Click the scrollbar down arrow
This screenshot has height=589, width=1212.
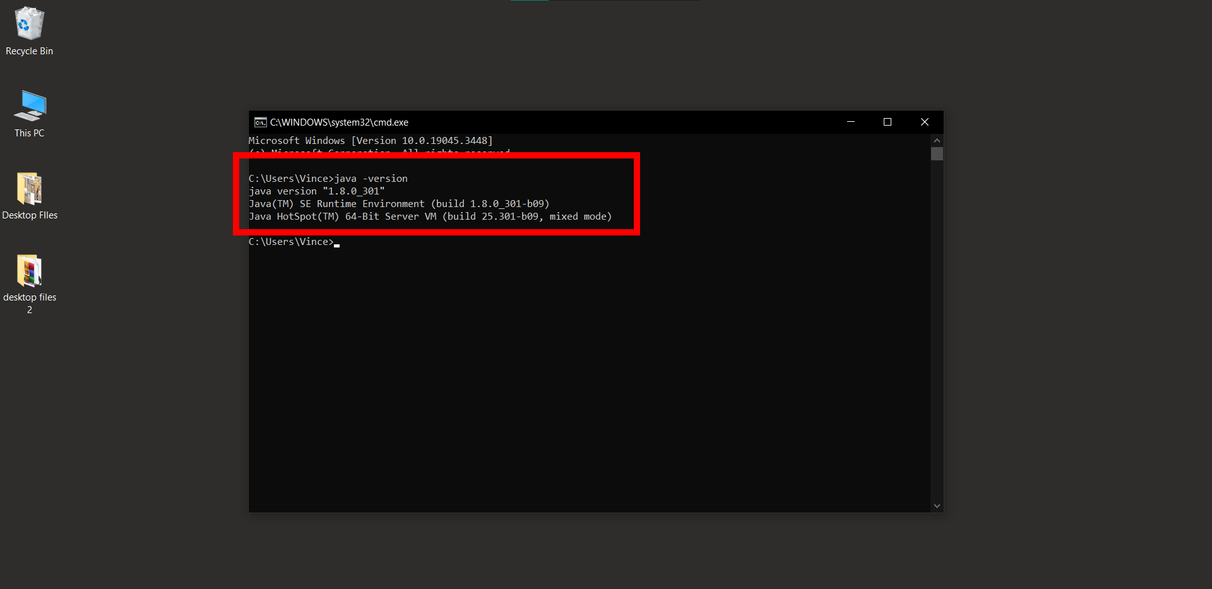(937, 505)
